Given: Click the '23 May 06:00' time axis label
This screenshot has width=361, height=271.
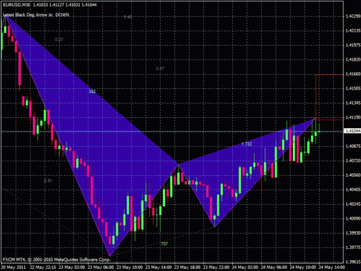Looking at the screenshot, I should pos(101,268).
